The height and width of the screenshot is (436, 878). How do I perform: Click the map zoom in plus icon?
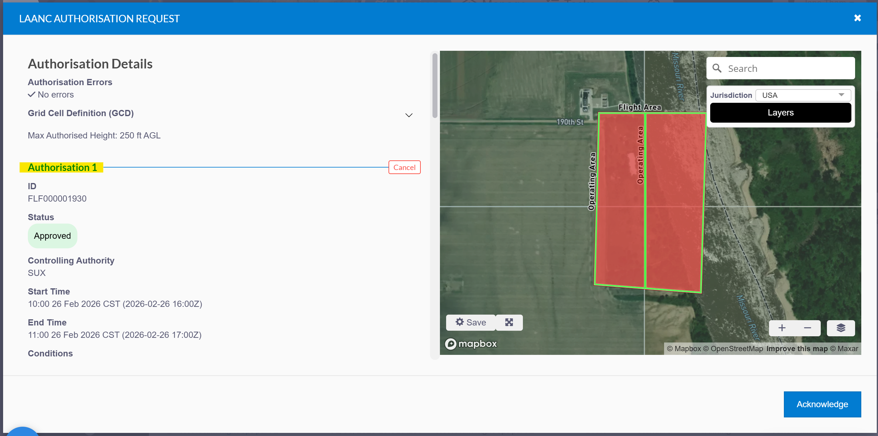[x=782, y=328]
